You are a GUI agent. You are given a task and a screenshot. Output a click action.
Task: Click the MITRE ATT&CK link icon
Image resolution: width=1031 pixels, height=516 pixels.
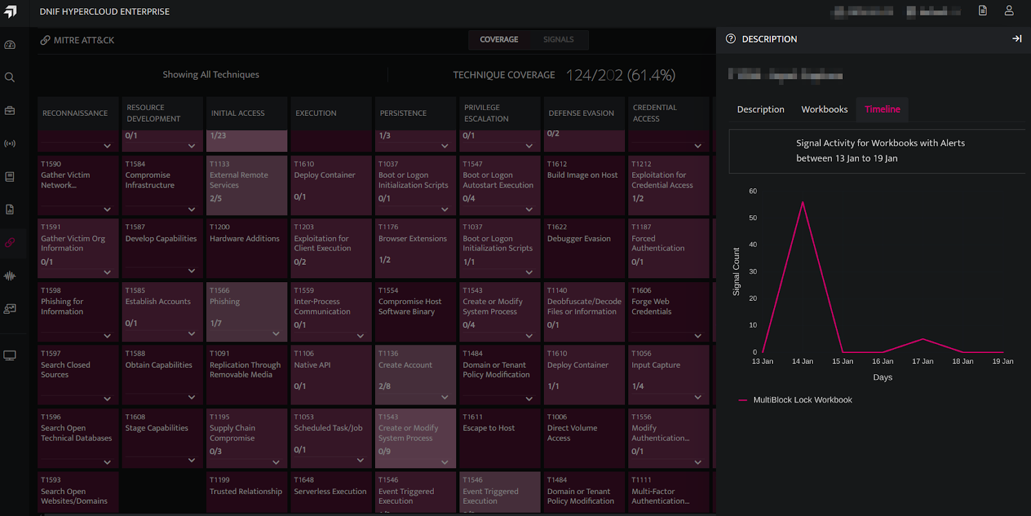tap(45, 40)
